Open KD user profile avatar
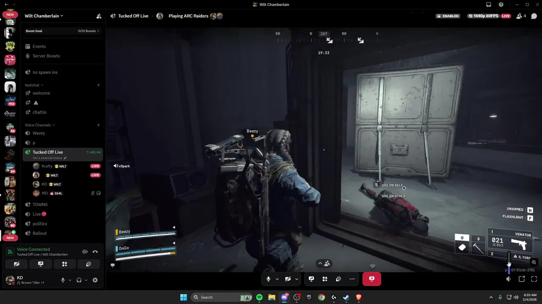The width and height of the screenshot is (542, 304). 9,280
